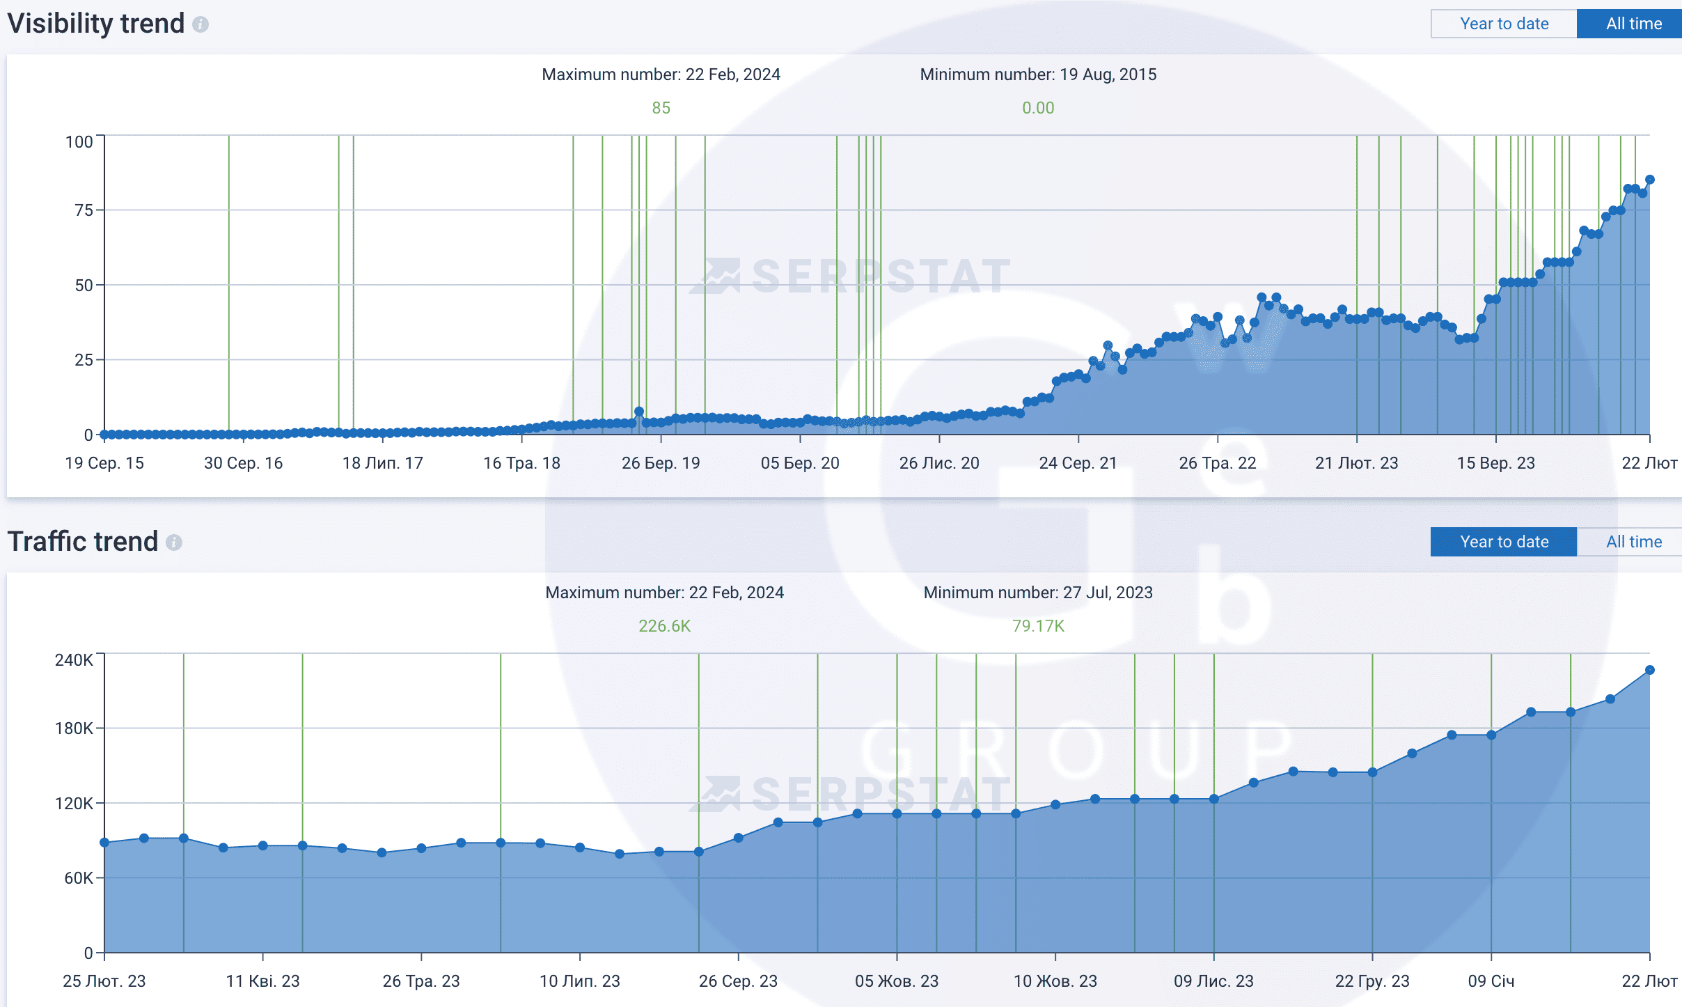The image size is (1682, 1007).
Task: Select Year to date for Visibility trend
Action: tap(1504, 24)
